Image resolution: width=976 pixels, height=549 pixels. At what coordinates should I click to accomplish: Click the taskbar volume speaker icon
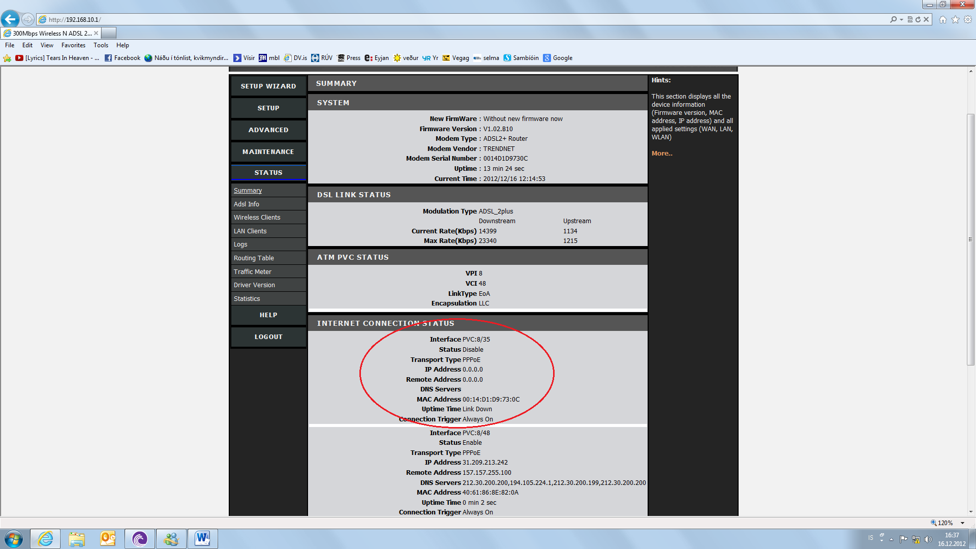coord(928,539)
